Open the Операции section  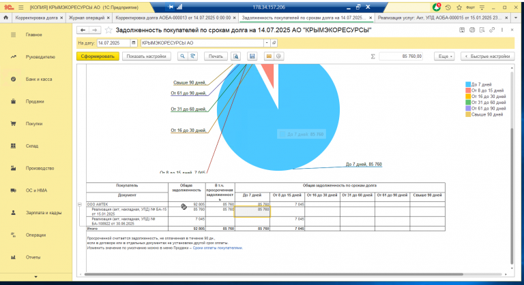click(x=36, y=235)
